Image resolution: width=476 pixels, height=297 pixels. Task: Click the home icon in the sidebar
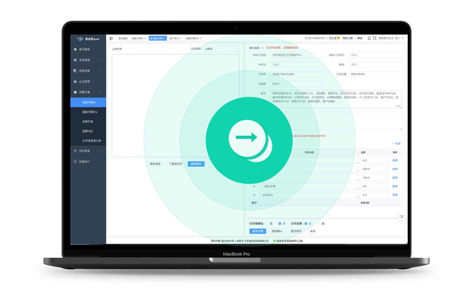(75, 49)
